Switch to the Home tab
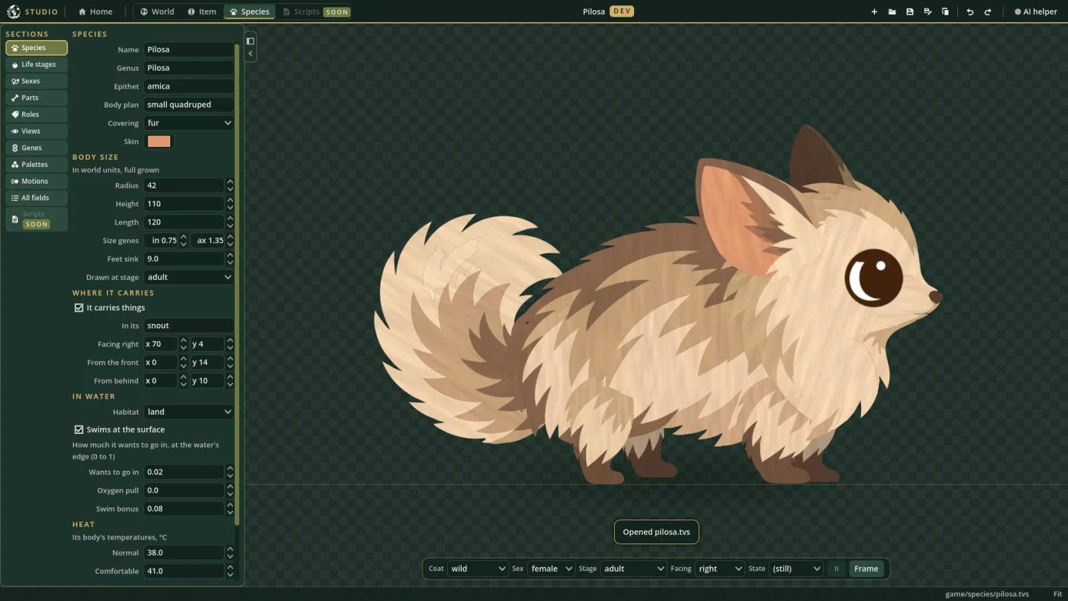This screenshot has width=1068, height=601. pos(95,11)
